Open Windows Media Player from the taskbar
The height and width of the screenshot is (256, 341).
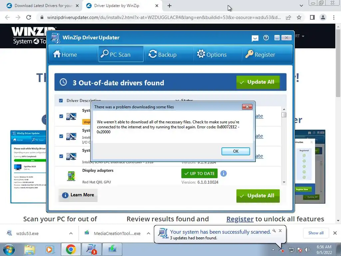pos(49,249)
